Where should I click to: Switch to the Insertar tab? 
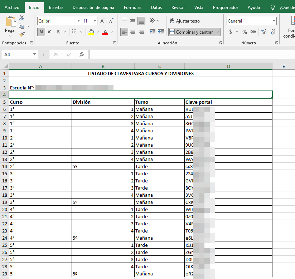[56, 7]
